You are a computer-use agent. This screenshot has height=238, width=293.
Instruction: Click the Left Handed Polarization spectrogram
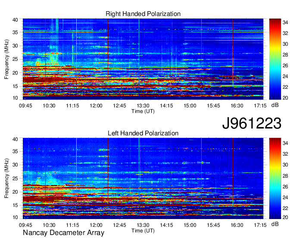click(143, 178)
